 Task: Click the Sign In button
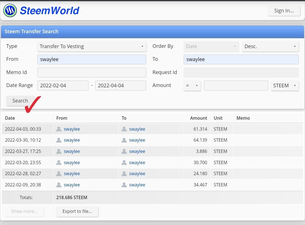click(284, 11)
